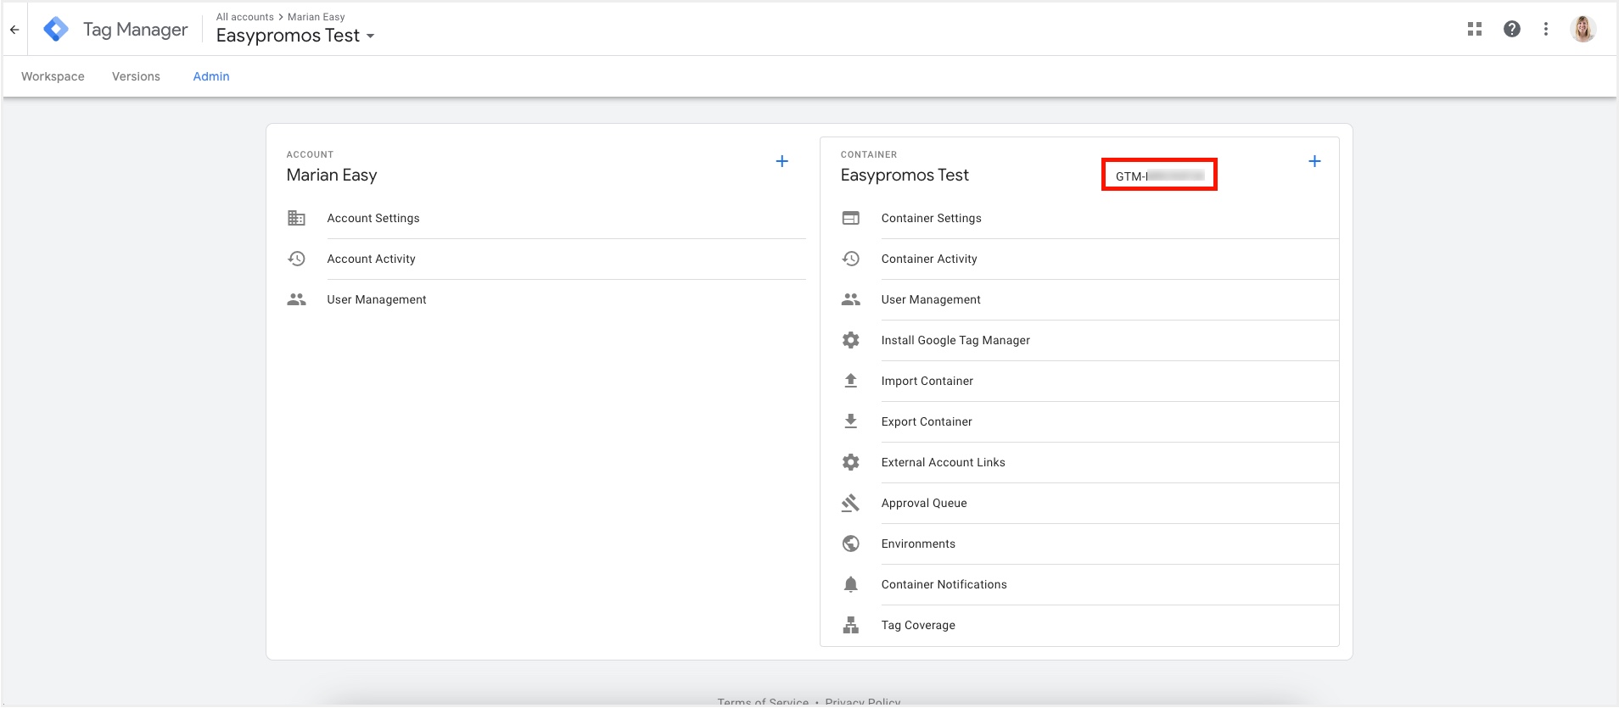Open the Marian Easy breadcrumb link
Viewport: 1619px width, 708px height.
(317, 17)
